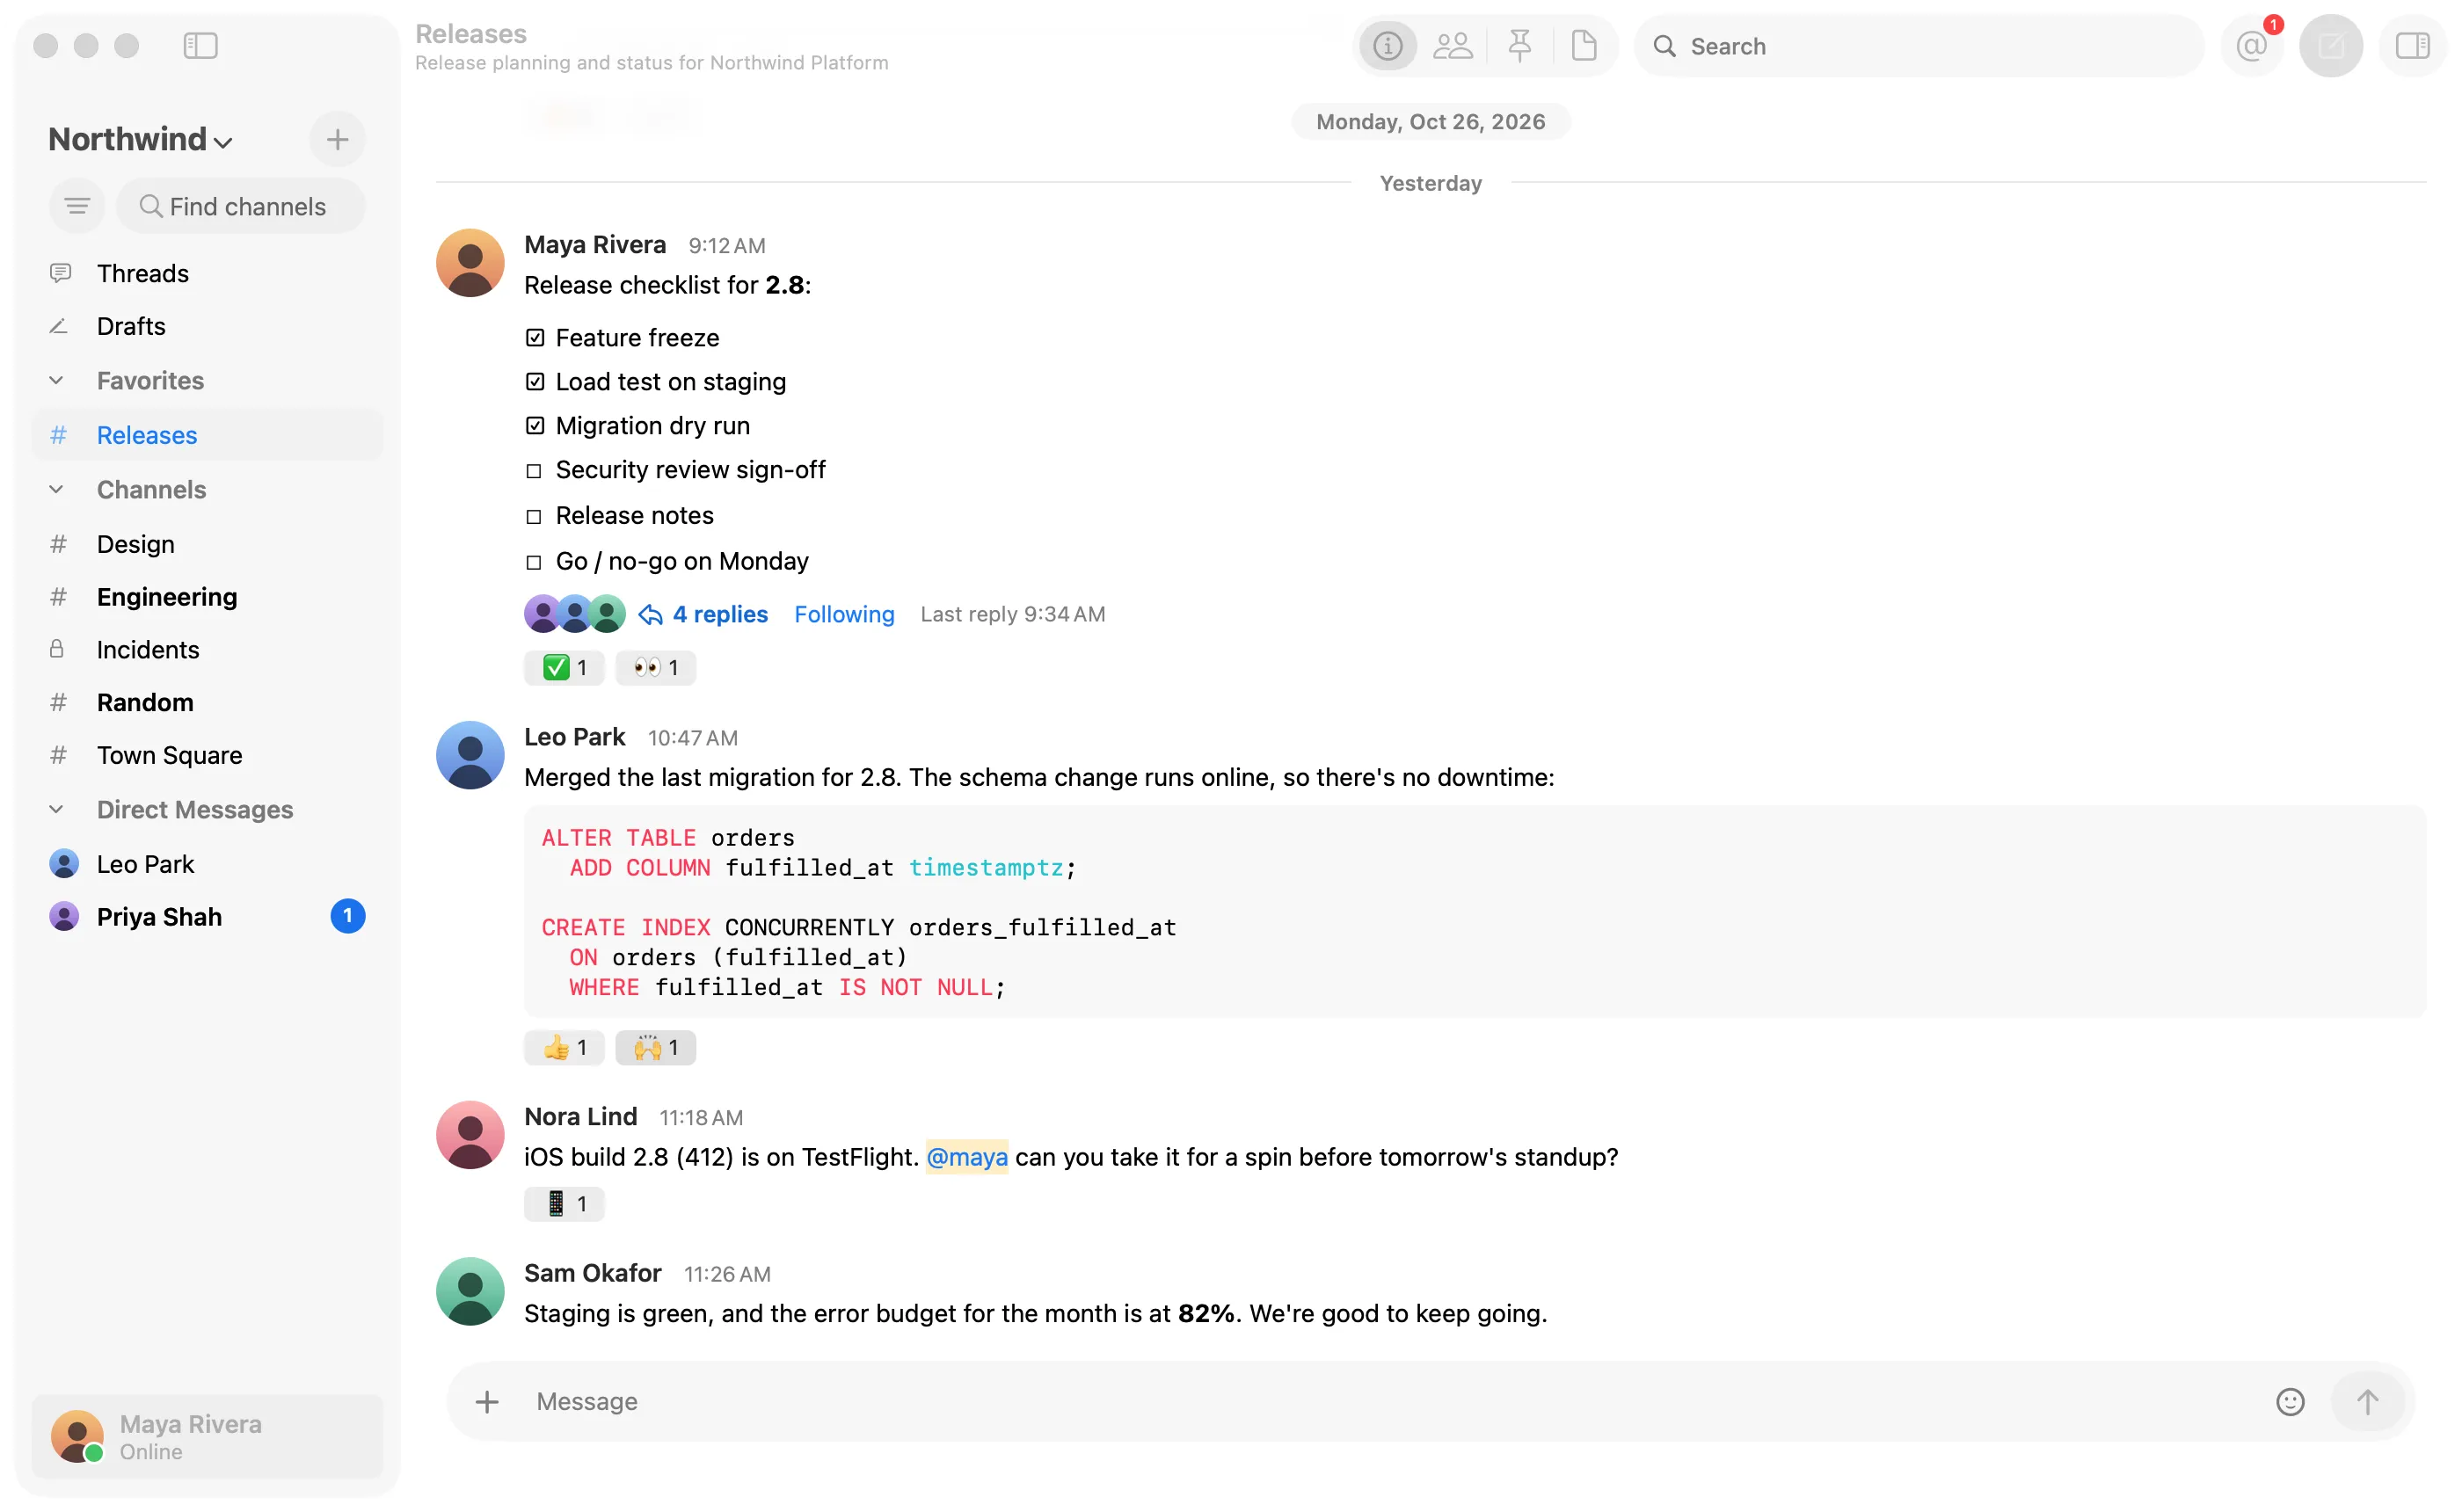Collapse the Favorites section

point(56,380)
